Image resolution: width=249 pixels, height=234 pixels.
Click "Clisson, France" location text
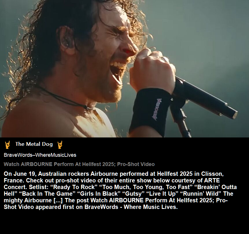(114, 177)
